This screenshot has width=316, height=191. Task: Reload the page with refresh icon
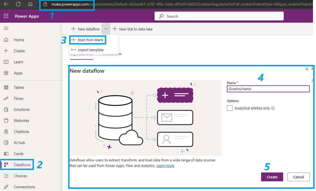point(18,4)
